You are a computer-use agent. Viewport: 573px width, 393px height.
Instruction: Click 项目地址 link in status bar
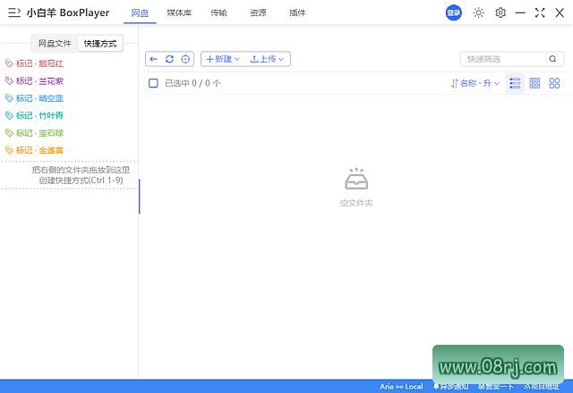[542, 387]
